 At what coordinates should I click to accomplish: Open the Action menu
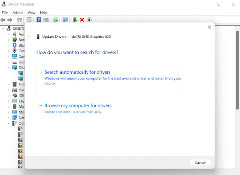point(17,13)
